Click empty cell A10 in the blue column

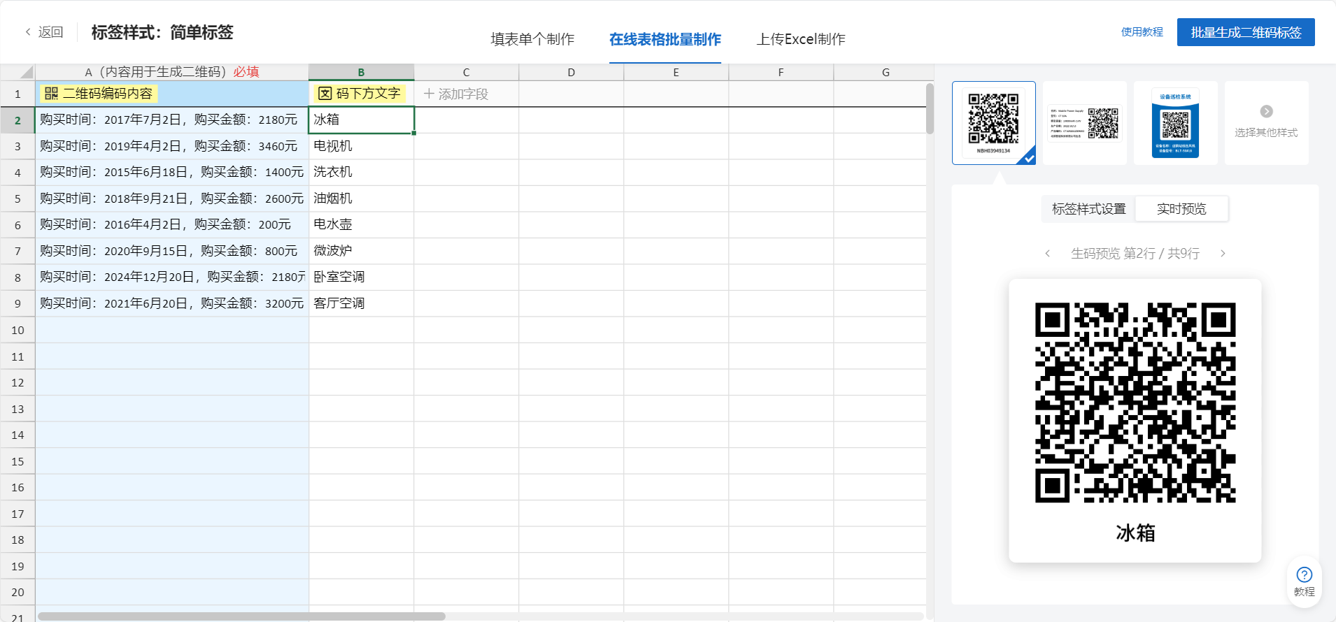(x=172, y=330)
